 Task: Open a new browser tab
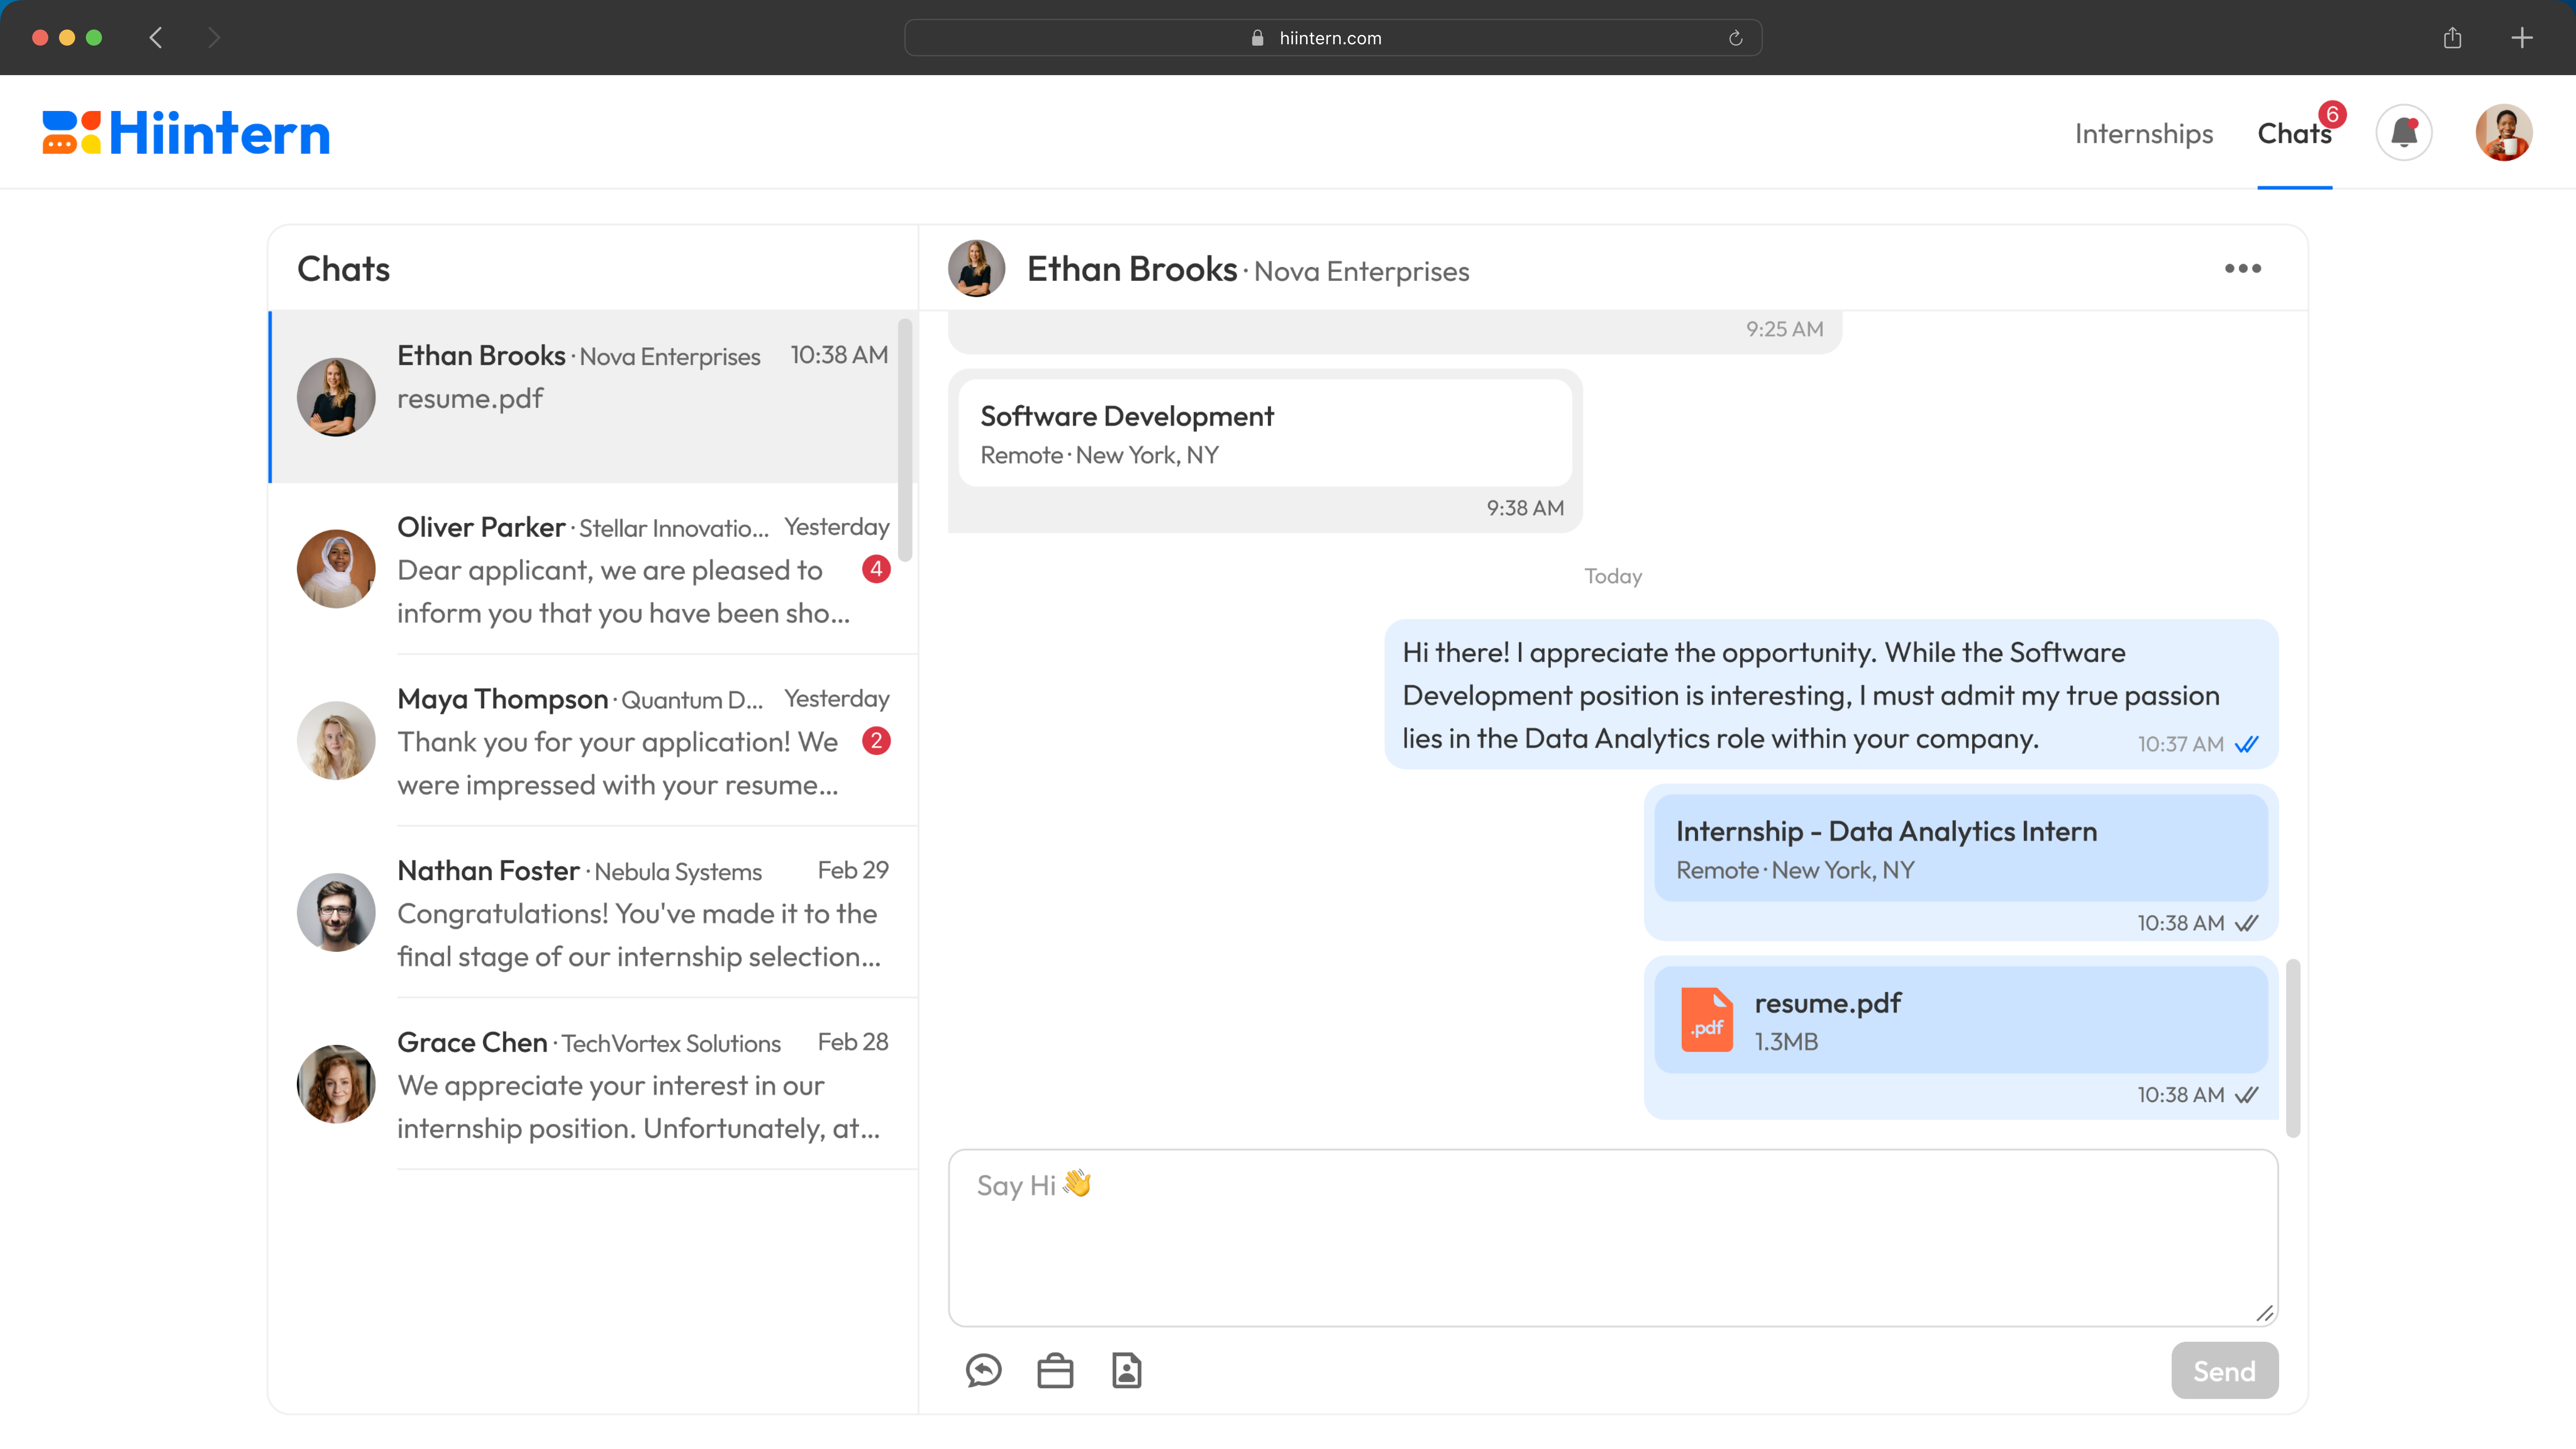(2522, 38)
